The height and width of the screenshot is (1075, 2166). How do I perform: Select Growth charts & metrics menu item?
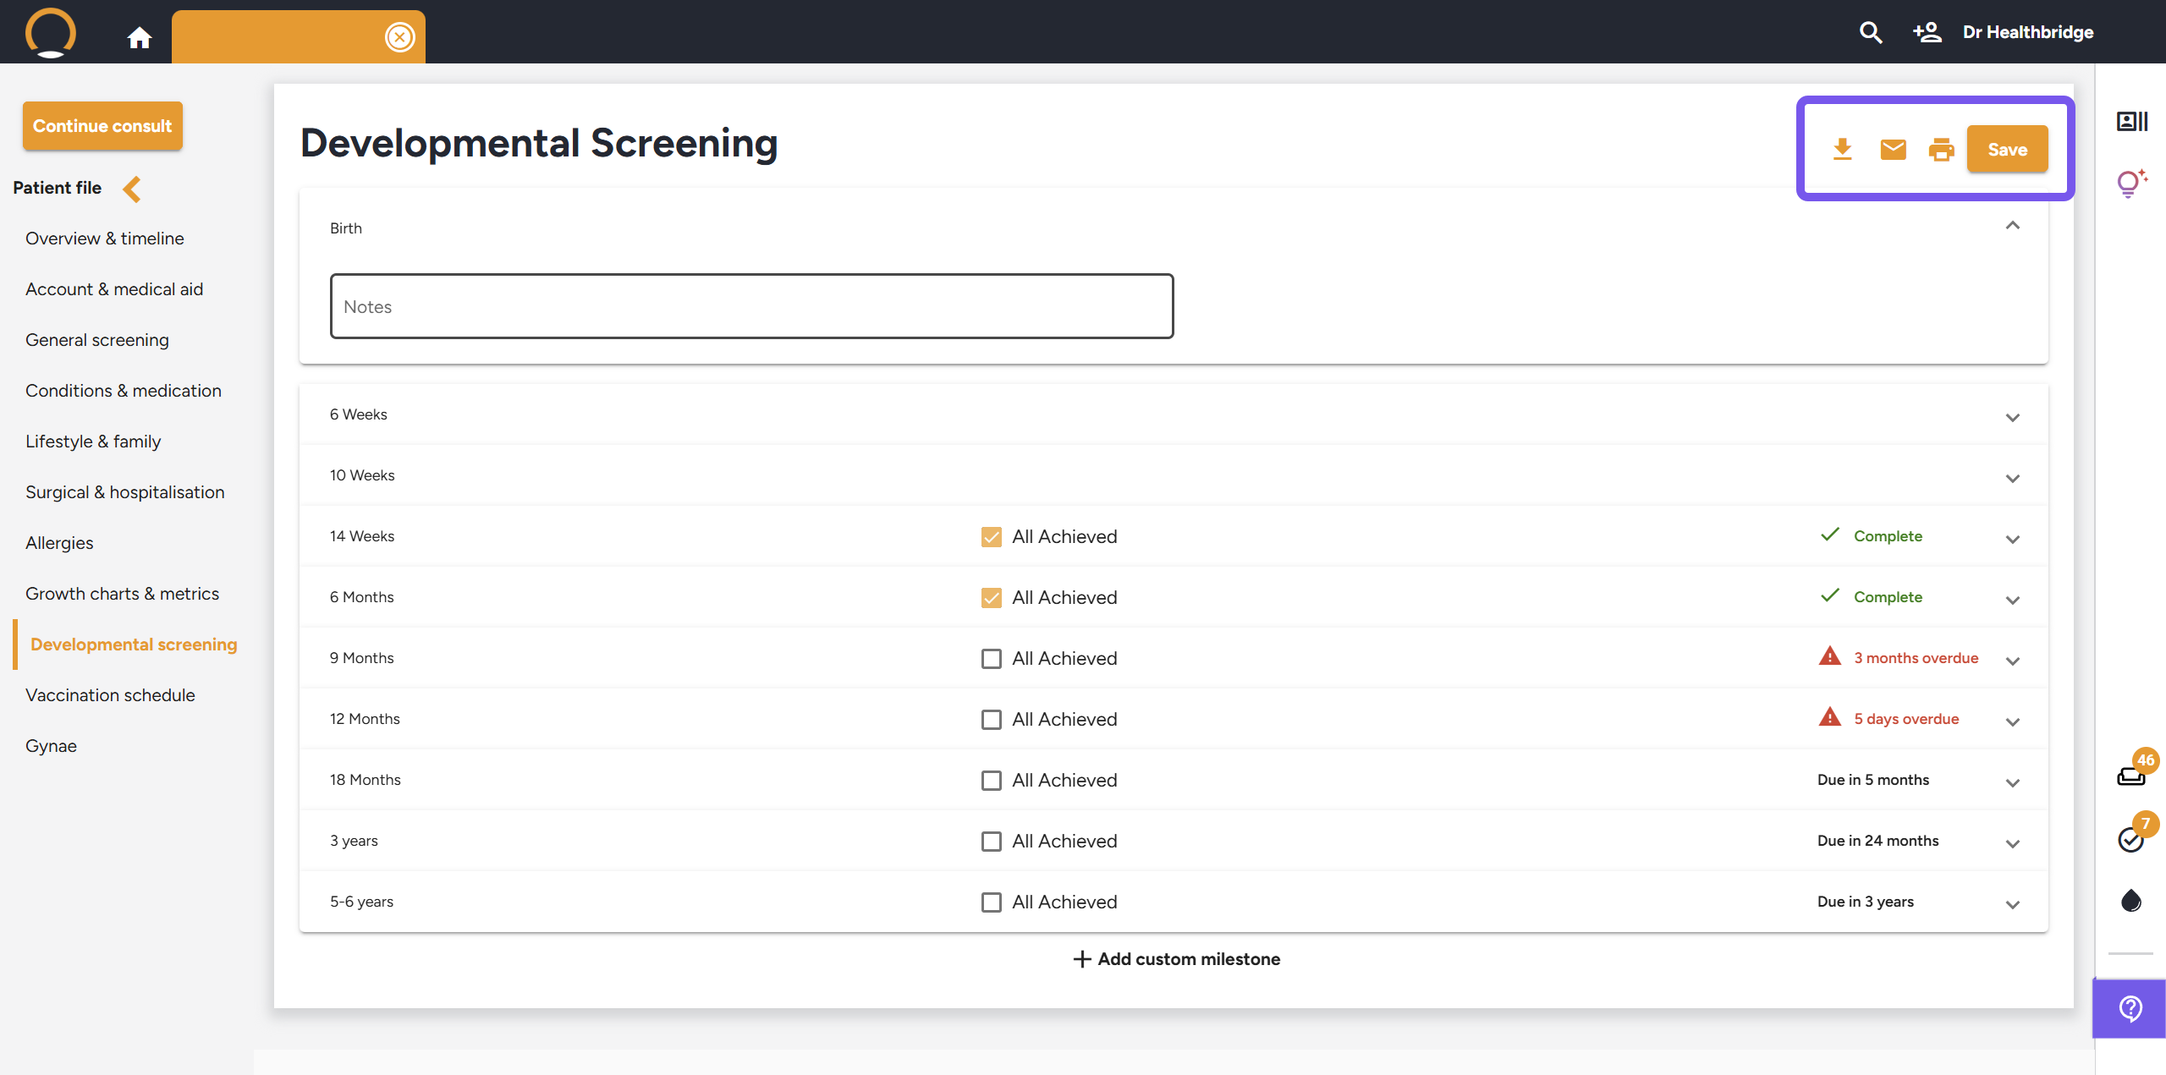point(122,594)
